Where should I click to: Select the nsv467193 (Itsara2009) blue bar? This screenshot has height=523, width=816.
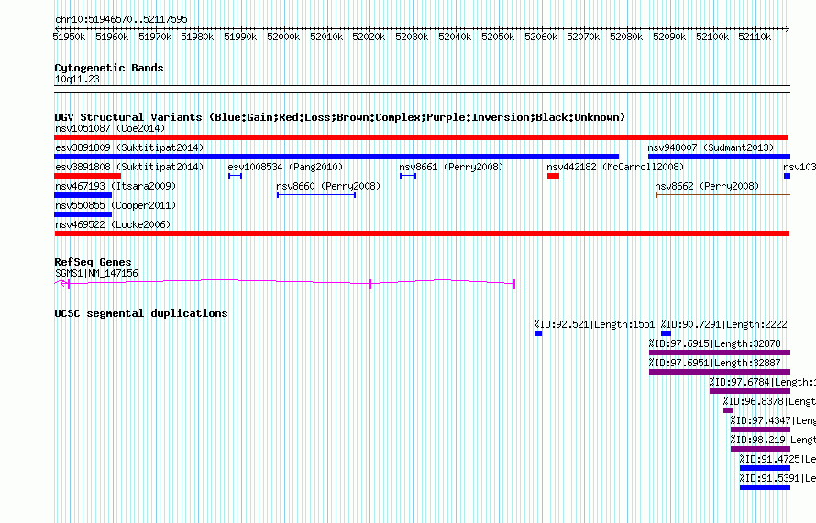tap(83, 195)
